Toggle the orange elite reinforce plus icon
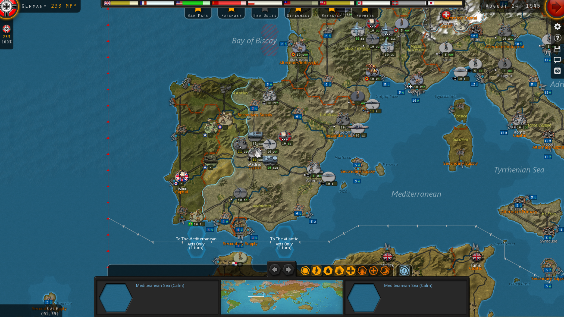Screen dimensions: 564x317 tap(373, 271)
